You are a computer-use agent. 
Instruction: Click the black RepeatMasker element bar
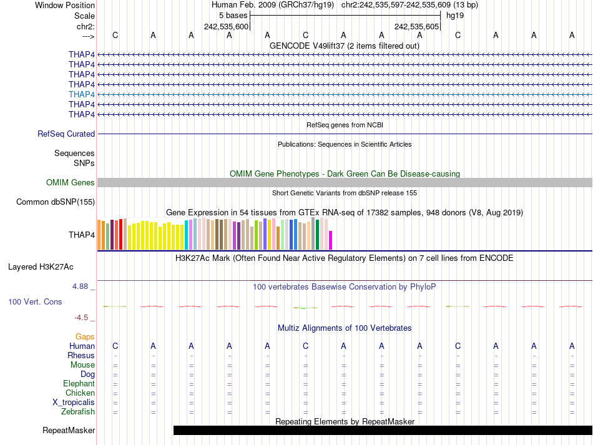[382, 430]
